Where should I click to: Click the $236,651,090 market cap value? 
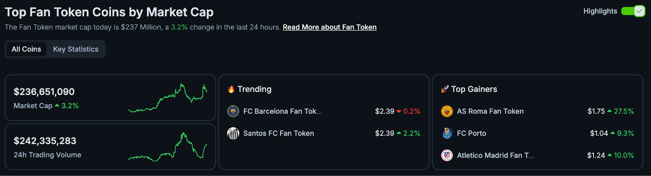(x=44, y=92)
